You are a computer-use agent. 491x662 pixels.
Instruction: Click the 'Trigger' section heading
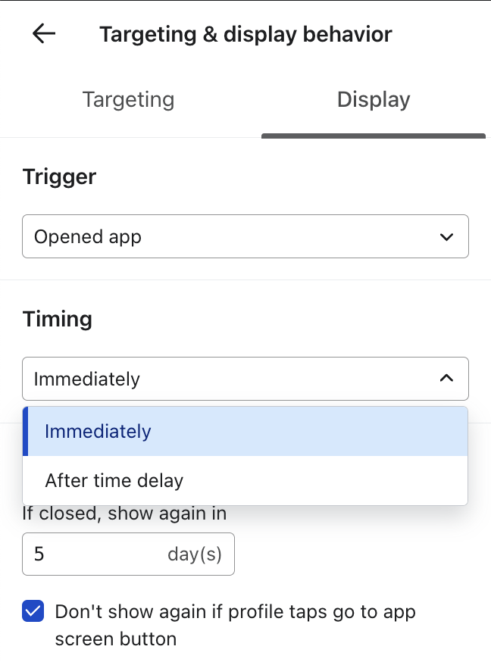pyautogui.click(x=60, y=176)
